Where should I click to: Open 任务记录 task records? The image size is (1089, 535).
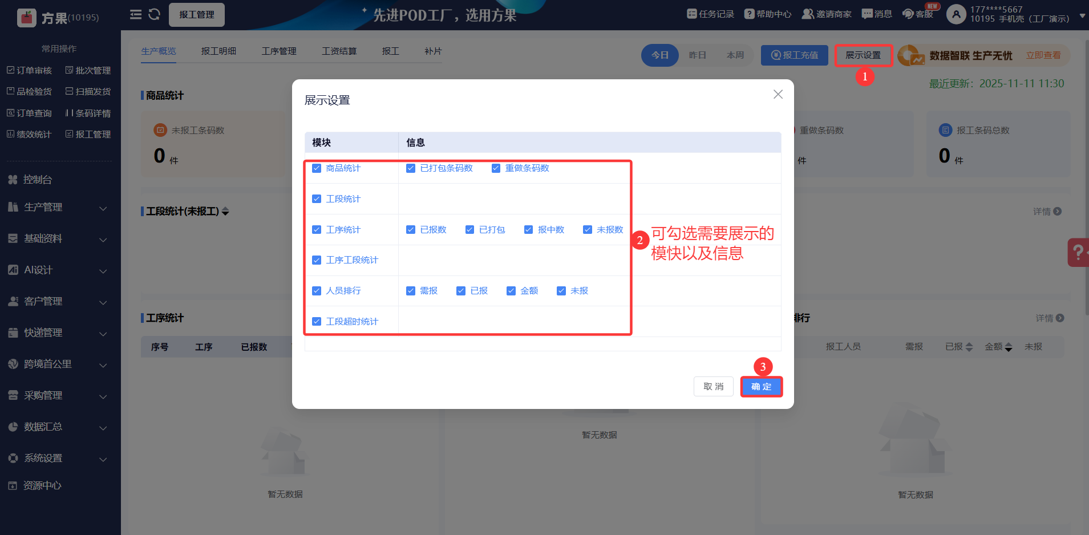click(x=710, y=14)
